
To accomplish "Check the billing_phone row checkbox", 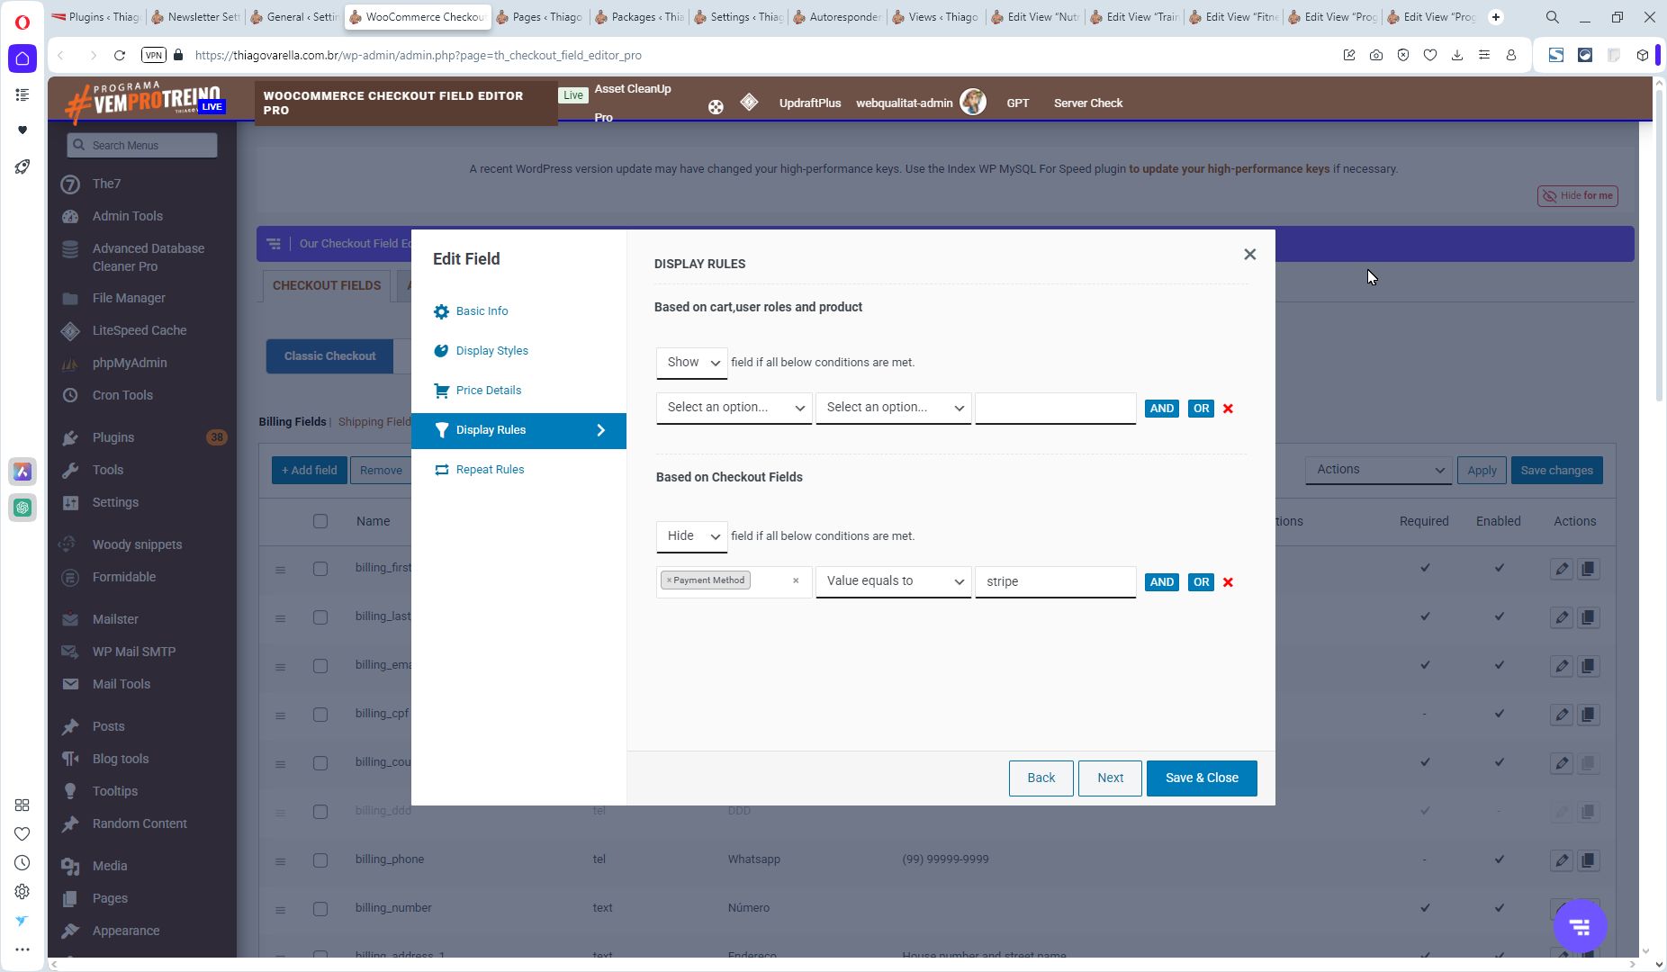I will [320, 860].
